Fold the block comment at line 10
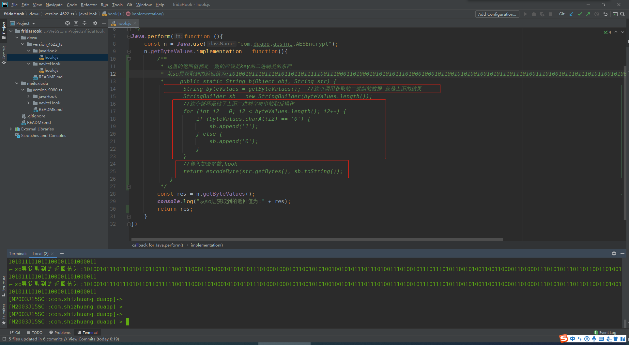Viewport: 629px width, 345px height. [129, 59]
